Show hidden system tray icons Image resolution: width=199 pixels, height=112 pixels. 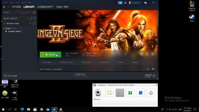pos(167,109)
